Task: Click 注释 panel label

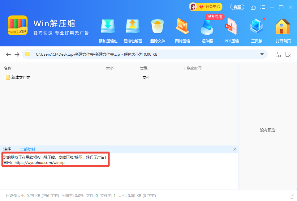Action: [7, 149]
